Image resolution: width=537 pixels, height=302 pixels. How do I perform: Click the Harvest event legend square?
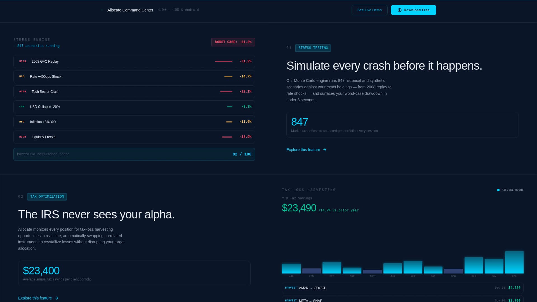point(498,190)
